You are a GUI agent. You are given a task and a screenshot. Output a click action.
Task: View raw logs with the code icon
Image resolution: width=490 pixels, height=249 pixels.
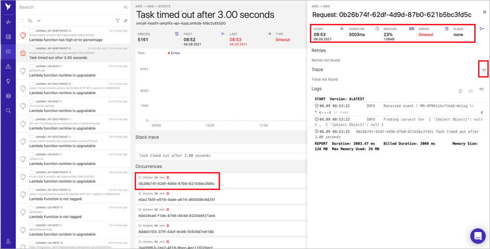471,91
